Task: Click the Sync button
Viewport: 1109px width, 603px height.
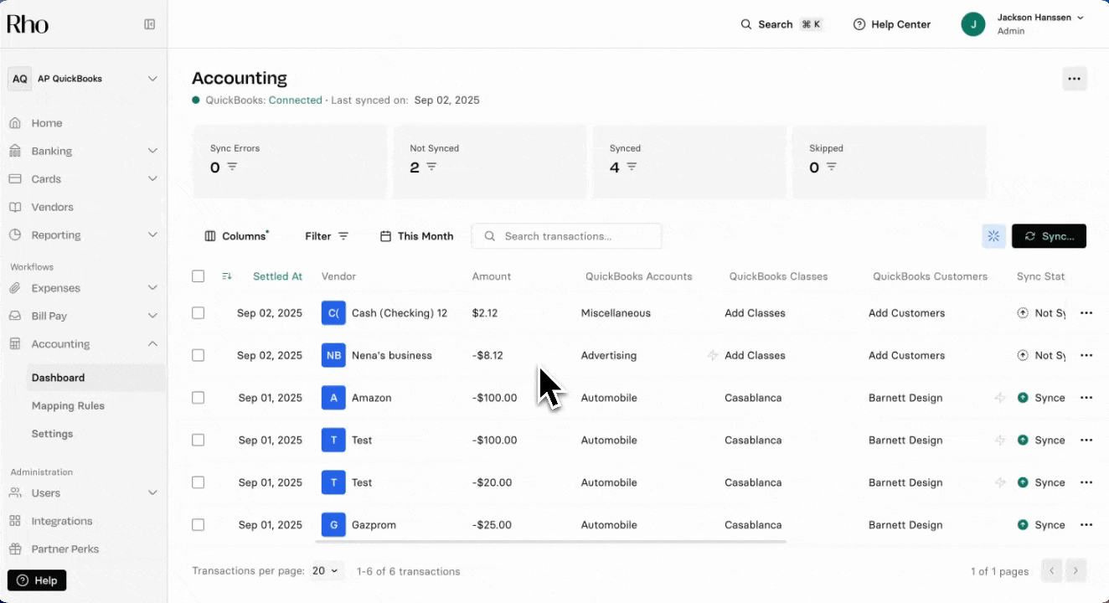Action: tap(1049, 236)
